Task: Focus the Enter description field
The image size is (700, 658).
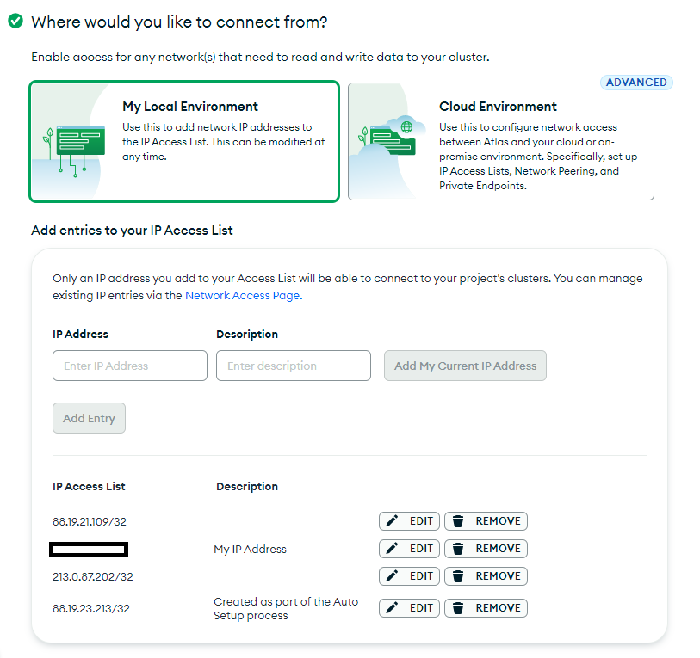Action: click(x=294, y=366)
